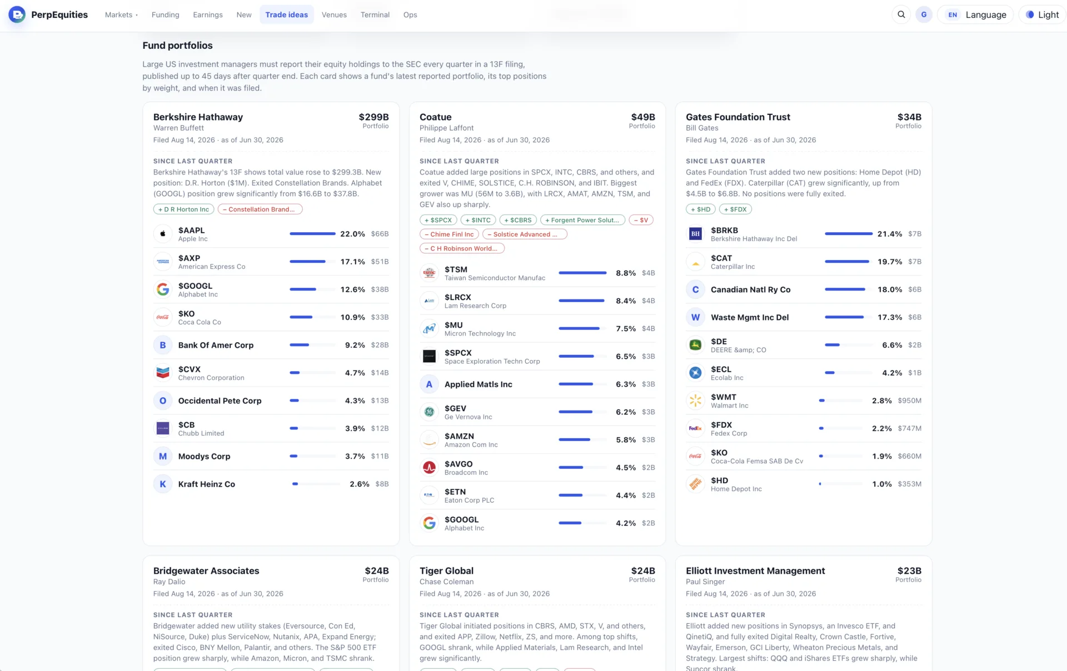Click the Google logo in Berkshire's $GOOGL row
This screenshot has height=671, width=1067.
(x=163, y=289)
